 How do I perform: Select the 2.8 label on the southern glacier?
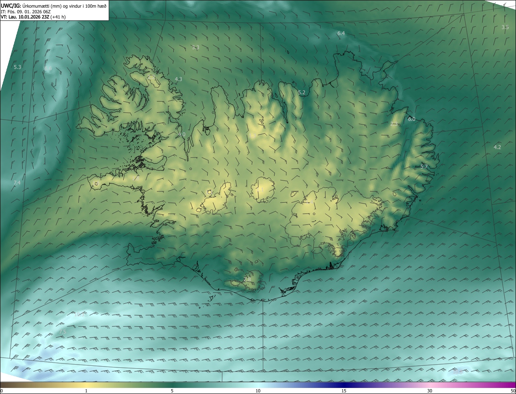click(x=247, y=279)
